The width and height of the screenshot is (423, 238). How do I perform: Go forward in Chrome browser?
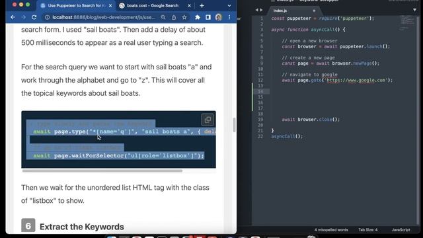pyautogui.click(x=24, y=17)
